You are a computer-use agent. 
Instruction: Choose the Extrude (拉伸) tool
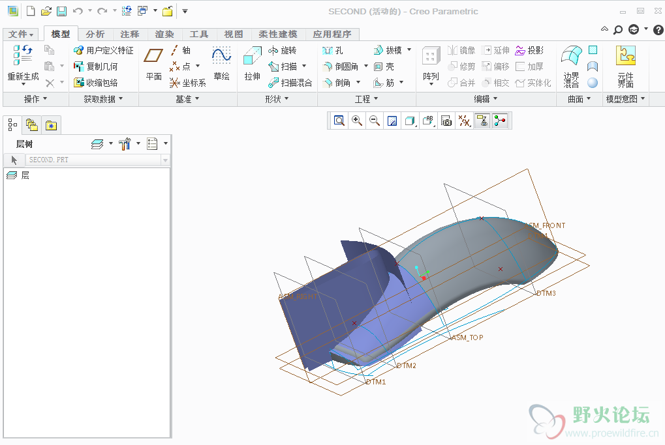pos(253,64)
